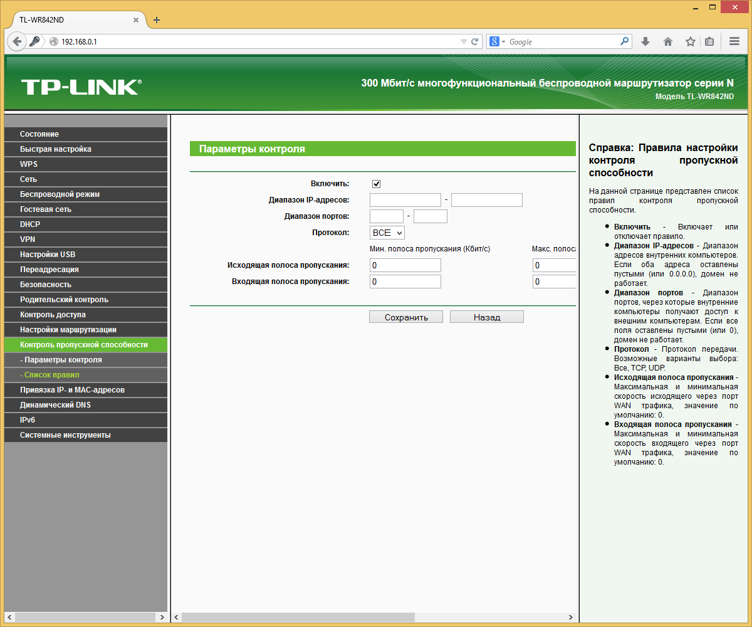
Task: Click the Google search field
Action: [x=562, y=41]
